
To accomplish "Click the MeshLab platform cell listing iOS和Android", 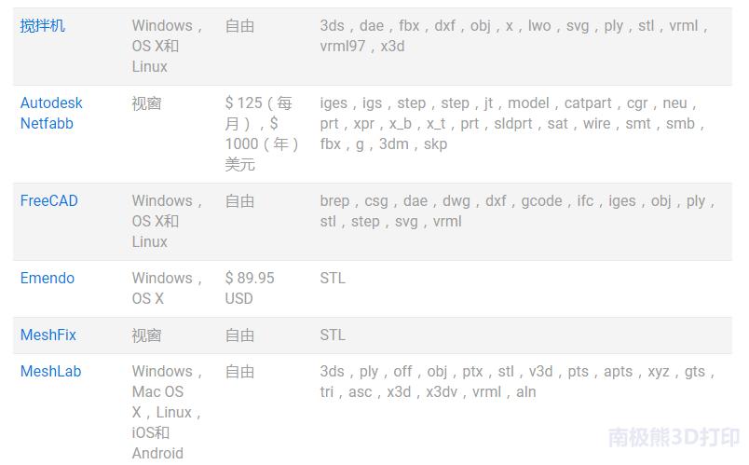I will [x=168, y=412].
